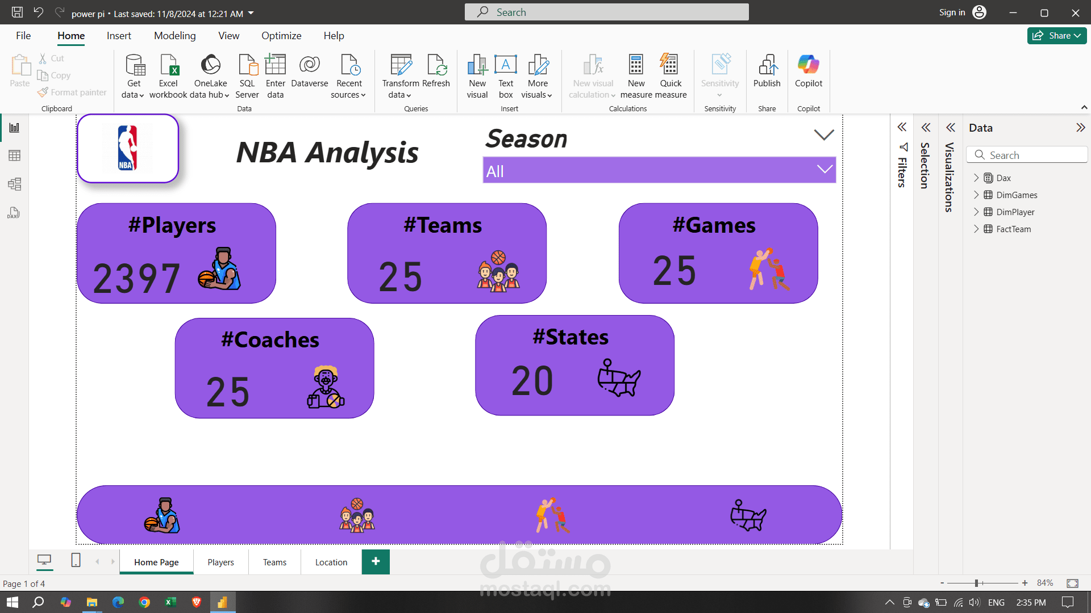Image resolution: width=1091 pixels, height=613 pixels.
Task: Adjust the zoom level slider
Action: 976,583
